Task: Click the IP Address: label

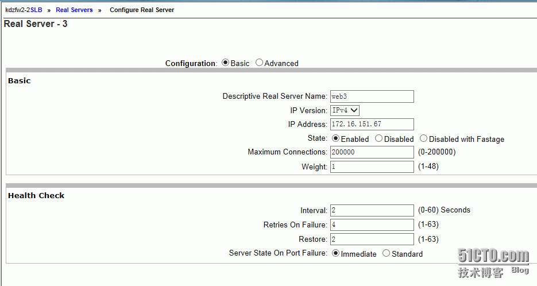Action: pos(307,124)
